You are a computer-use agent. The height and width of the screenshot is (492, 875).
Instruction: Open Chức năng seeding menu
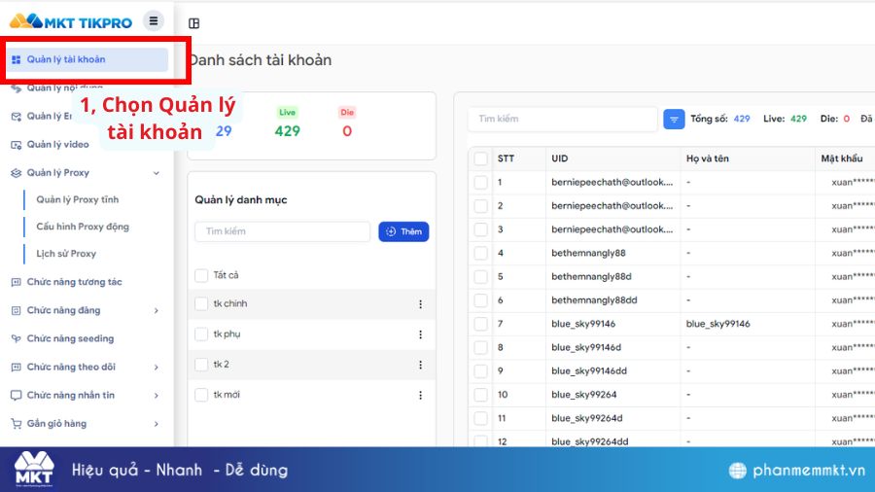70,338
